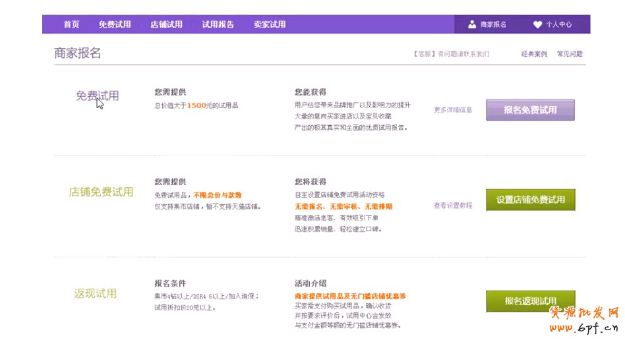This screenshot has width=625, height=342.
Task: Click the purple 免费试用 section heading
Action: [97, 96]
